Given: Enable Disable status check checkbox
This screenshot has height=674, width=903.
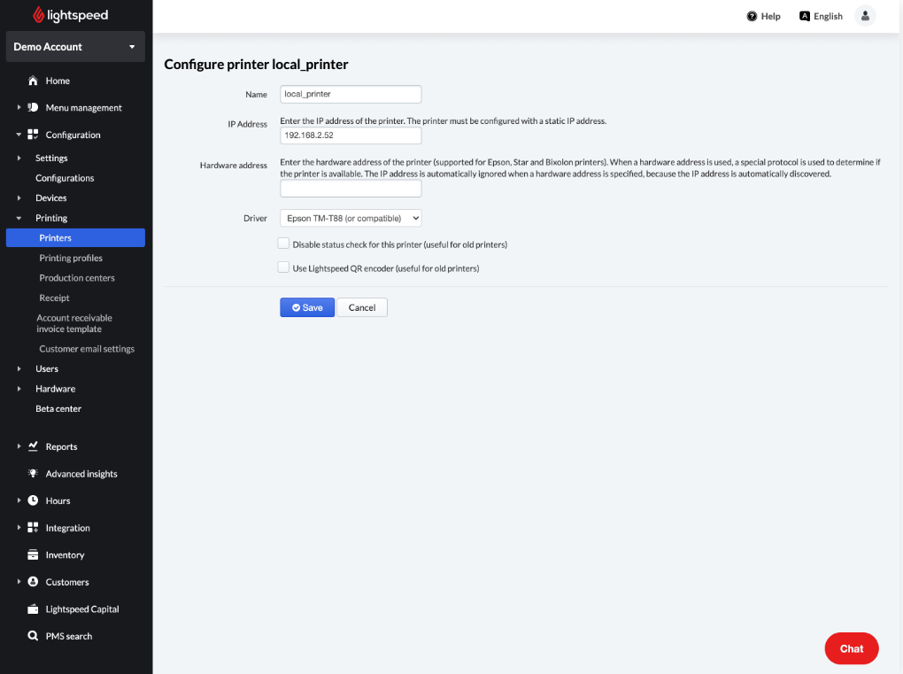Looking at the screenshot, I should tap(284, 244).
